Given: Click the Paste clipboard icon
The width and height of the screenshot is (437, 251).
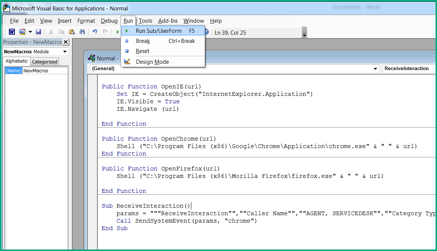Looking at the screenshot, I should (71, 32).
